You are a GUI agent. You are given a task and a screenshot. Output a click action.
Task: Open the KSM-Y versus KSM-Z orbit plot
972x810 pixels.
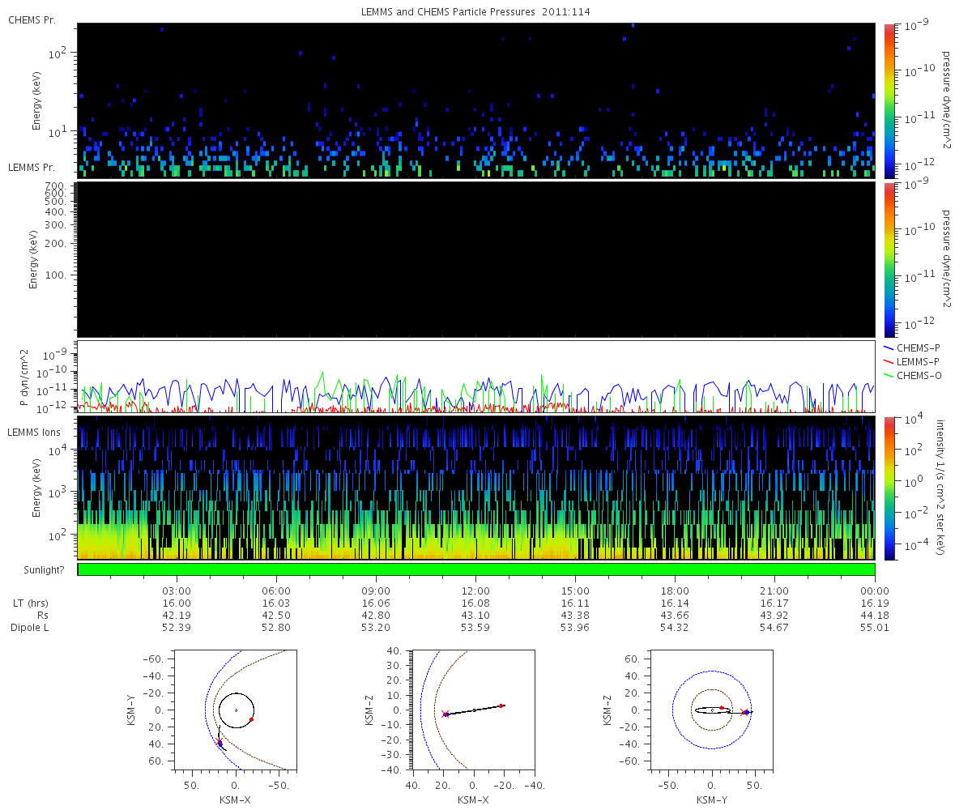pos(712,708)
